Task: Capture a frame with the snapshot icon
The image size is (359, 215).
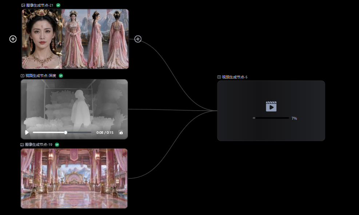Action: point(121,132)
